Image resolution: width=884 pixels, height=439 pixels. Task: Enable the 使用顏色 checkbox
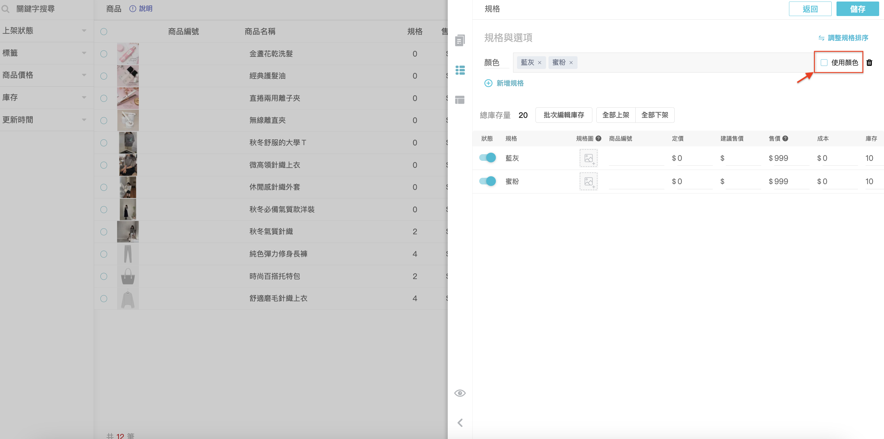[824, 62]
